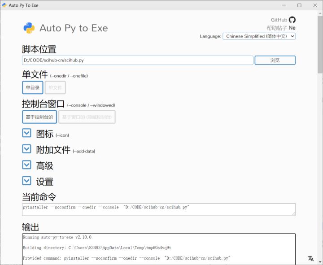Click the 当前命令 current command textbox
The width and height of the screenshot is (323, 265).
159,209
